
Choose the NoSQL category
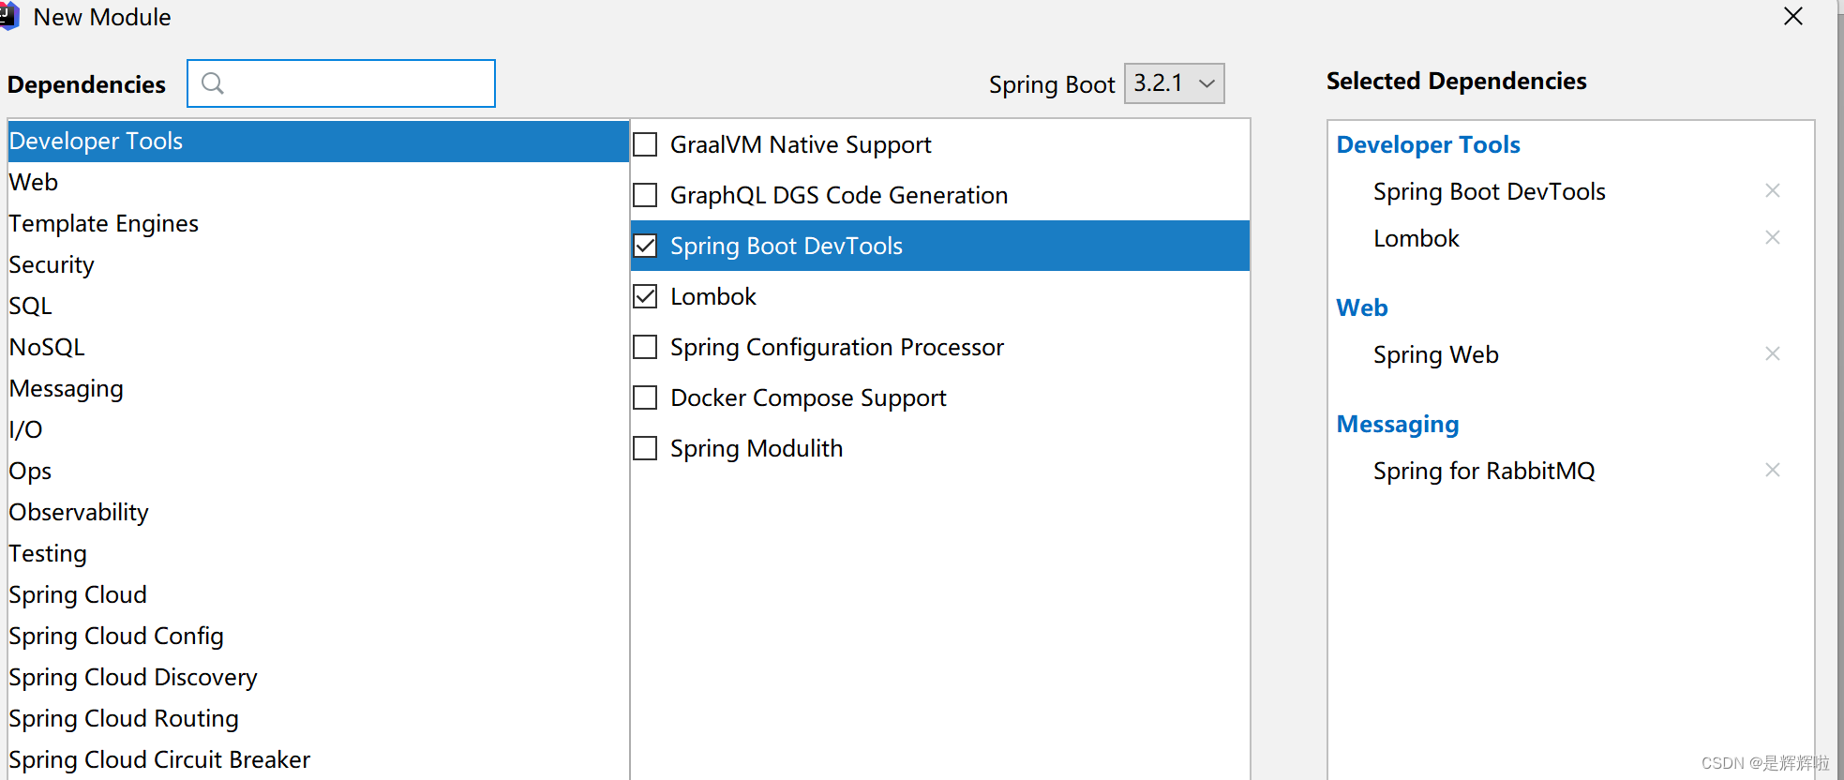pos(318,347)
